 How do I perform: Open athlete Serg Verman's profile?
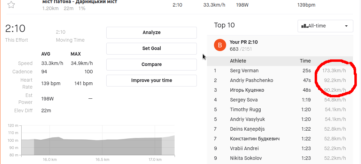click(x=244, y=71)
